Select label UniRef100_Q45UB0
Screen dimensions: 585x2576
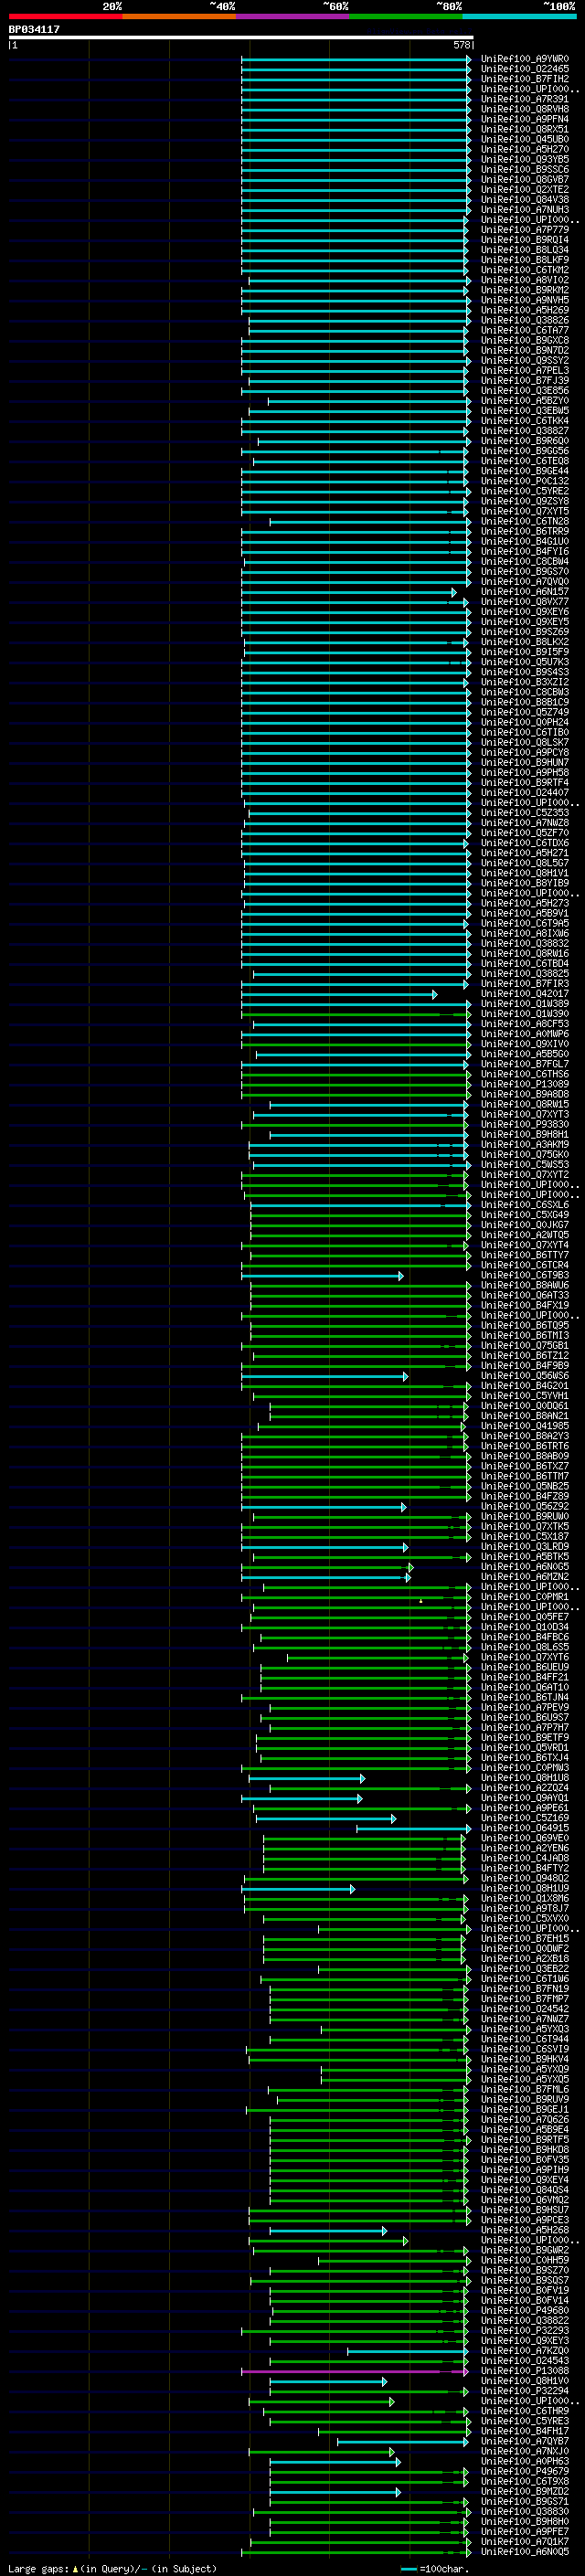coord(525,139)
